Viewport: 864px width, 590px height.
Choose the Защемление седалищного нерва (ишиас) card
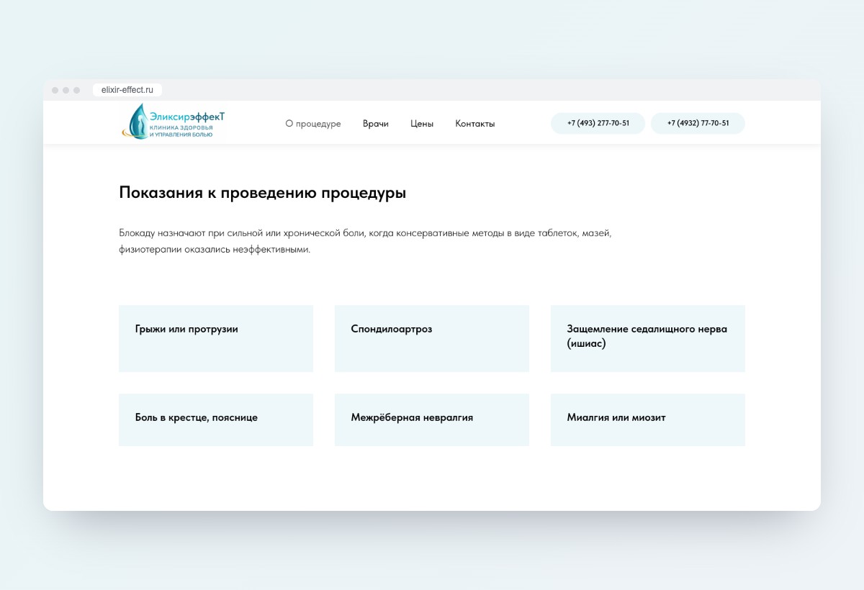[x=648, y=338]
